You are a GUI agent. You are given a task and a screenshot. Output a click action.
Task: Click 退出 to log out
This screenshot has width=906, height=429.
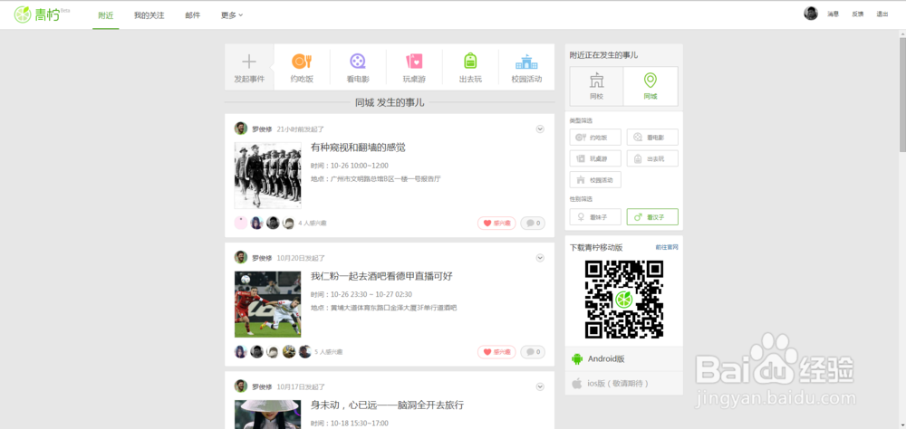(882, 14)
